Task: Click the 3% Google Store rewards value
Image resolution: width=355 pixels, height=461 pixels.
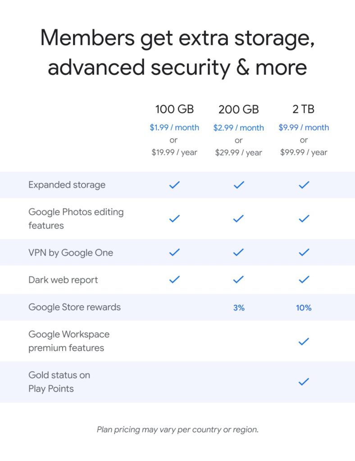Action: pyautogui.click(x=239, y=308)
